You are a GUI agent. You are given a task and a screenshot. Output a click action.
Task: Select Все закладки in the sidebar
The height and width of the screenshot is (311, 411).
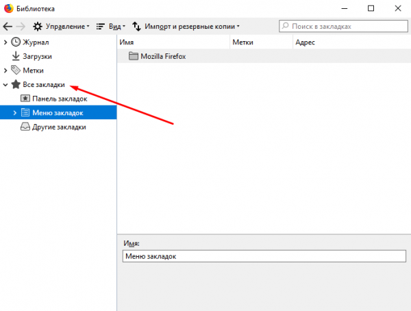coord(44,85)
